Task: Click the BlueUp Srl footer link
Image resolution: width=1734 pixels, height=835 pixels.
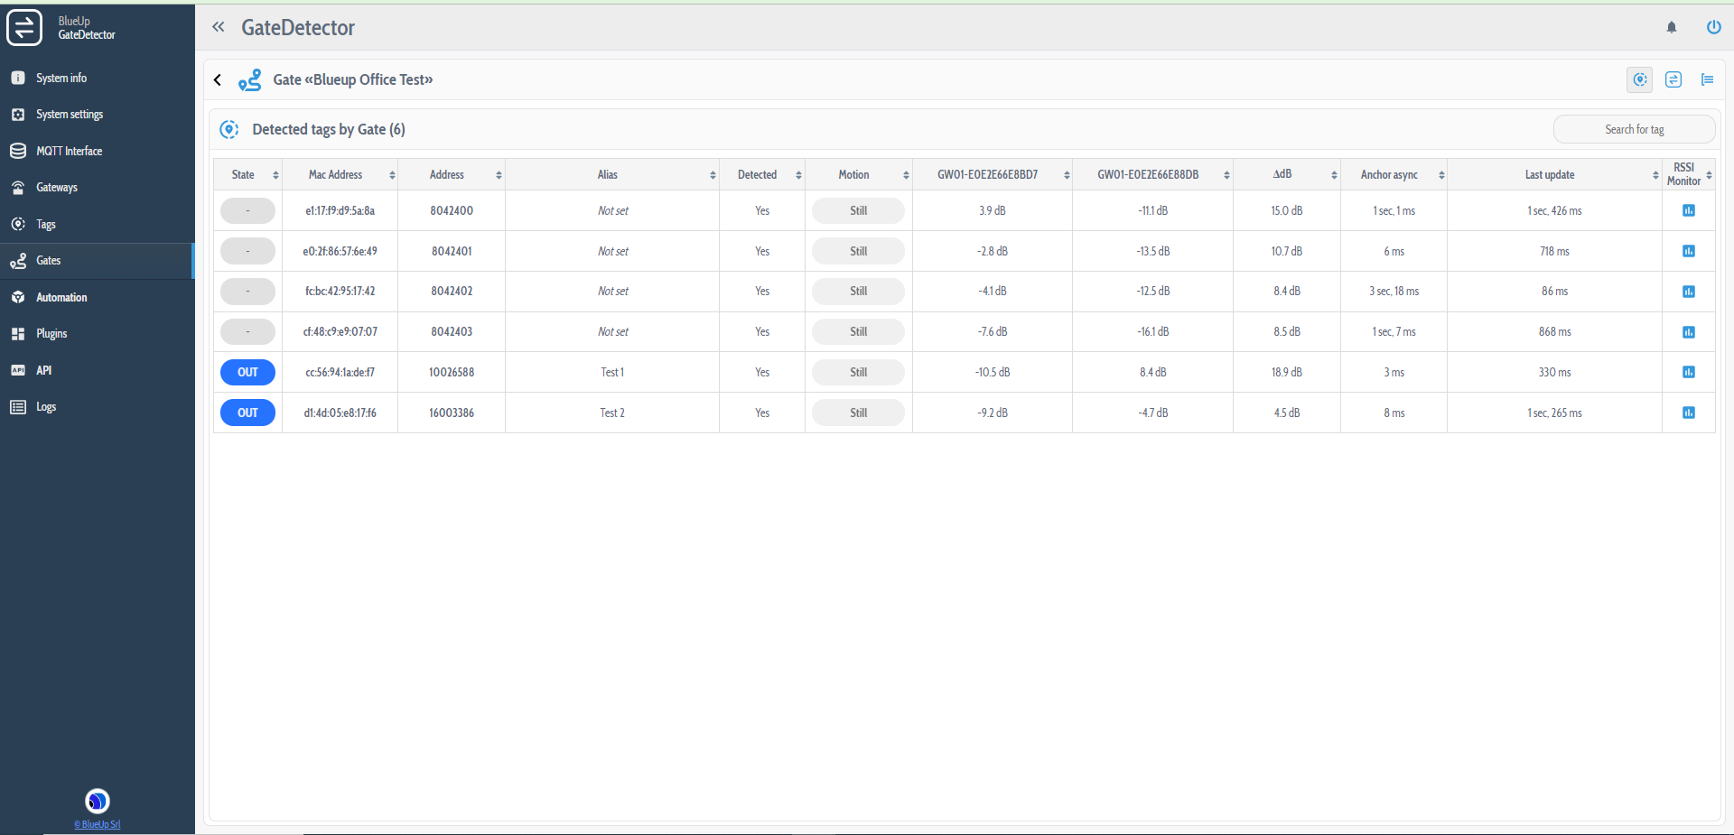Action: pyautogui.click(x=98, y=824)
